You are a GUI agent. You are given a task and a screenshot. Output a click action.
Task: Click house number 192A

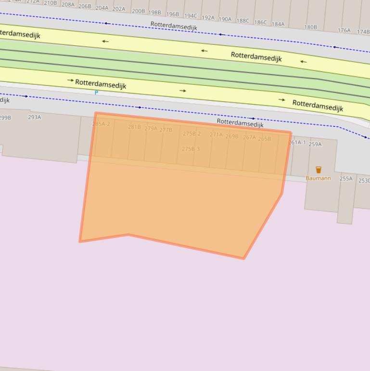tap(208, 18)
